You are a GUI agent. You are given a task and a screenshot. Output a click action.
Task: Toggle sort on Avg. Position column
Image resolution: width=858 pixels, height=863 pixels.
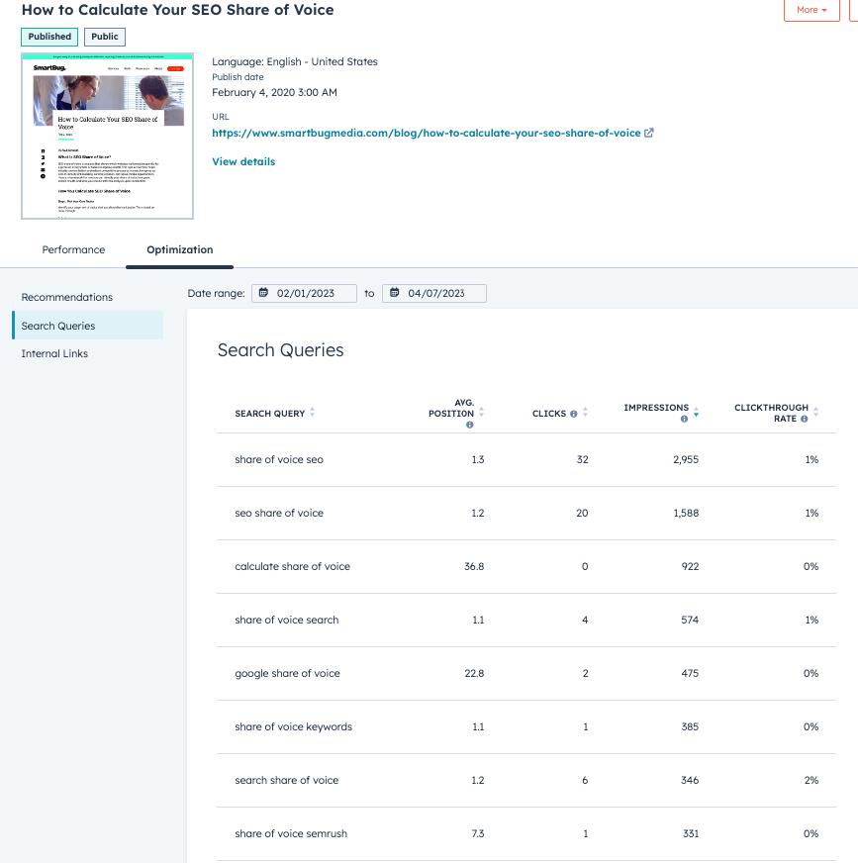(x=480, y=410)
